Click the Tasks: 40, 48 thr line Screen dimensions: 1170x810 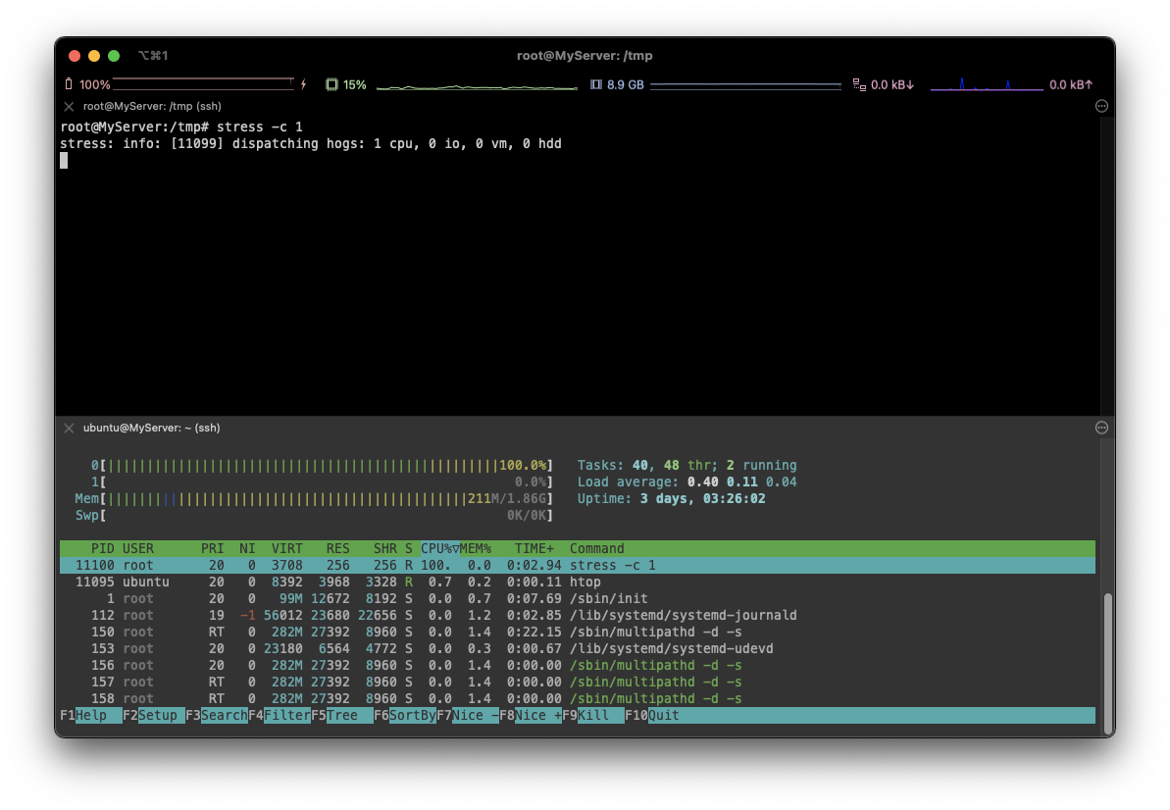point(687,466)
